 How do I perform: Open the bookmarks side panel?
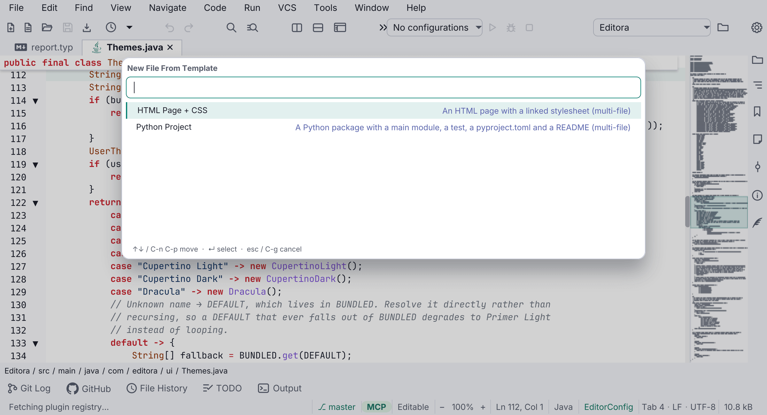[x=757, y=112]
